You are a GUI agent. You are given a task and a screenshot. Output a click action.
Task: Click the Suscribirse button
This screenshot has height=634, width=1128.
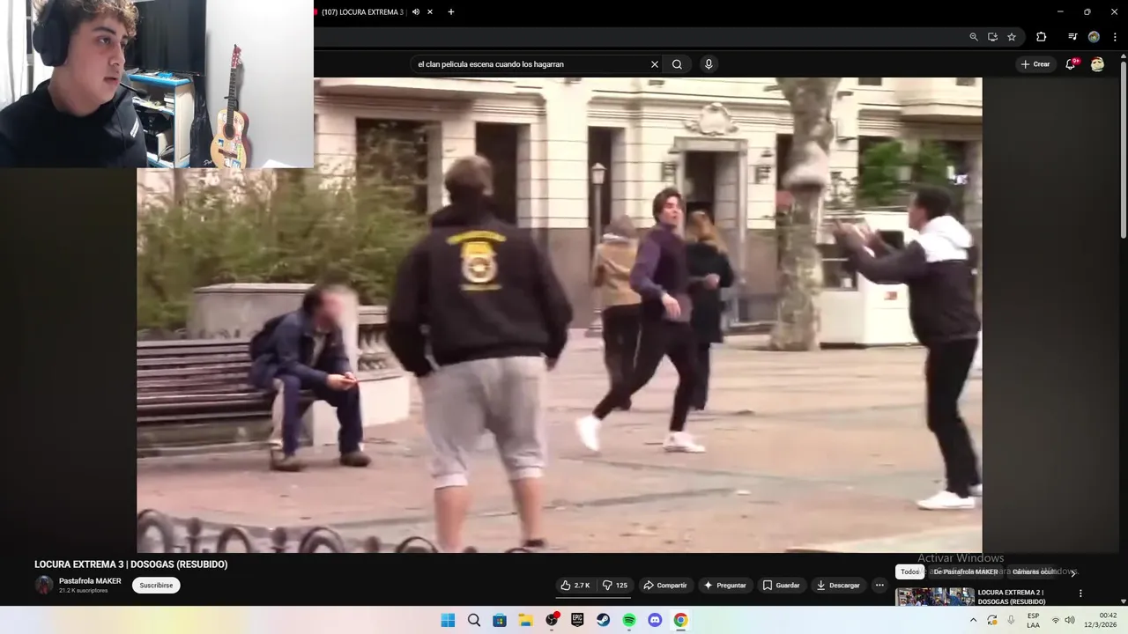point(156,586)
